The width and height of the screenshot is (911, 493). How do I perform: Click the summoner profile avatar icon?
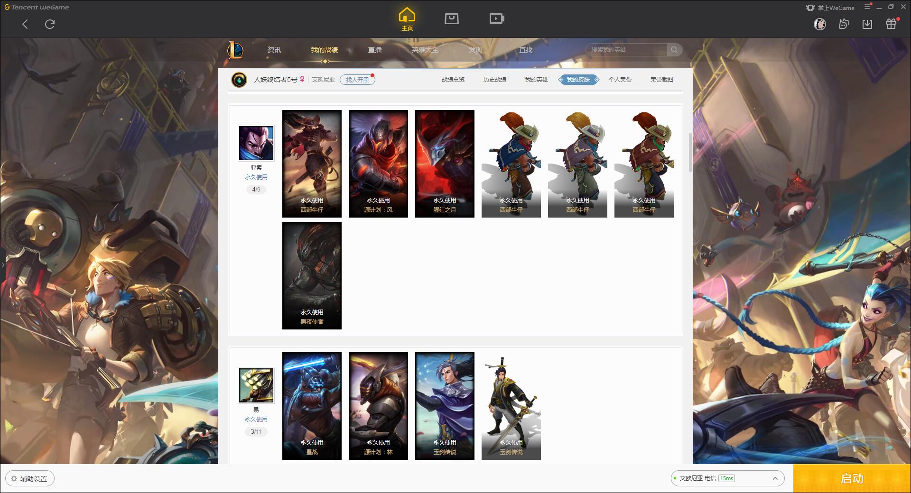(239, 80)
